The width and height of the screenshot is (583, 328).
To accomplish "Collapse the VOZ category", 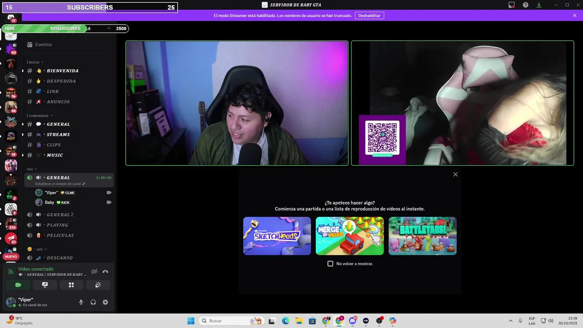I will 32,169.
